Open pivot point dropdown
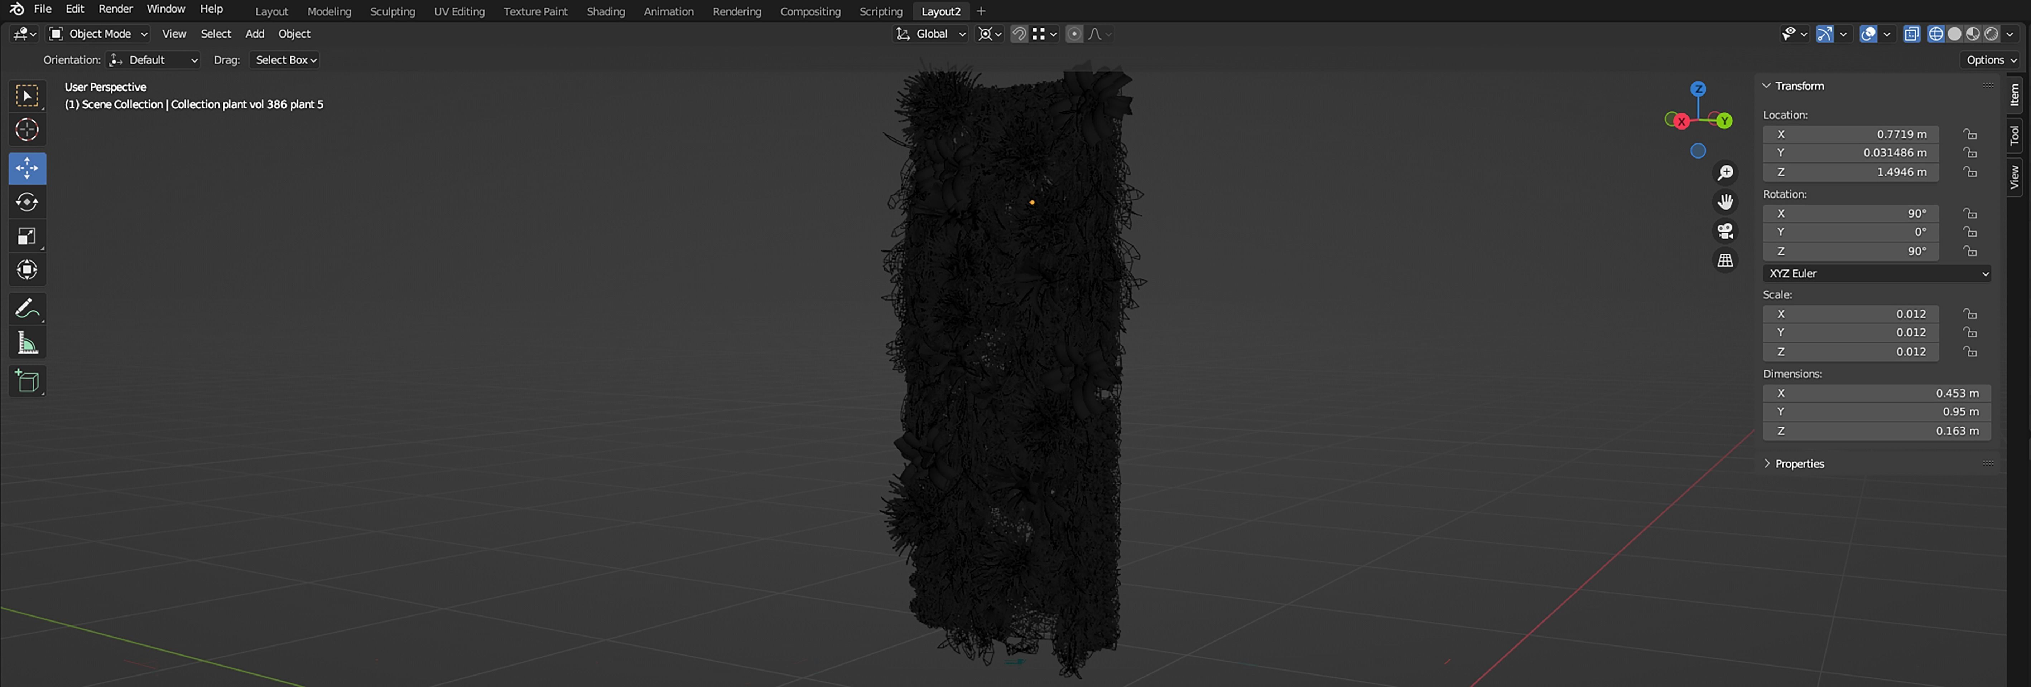Screen dimensions: 2031x687 pos(990,34)
